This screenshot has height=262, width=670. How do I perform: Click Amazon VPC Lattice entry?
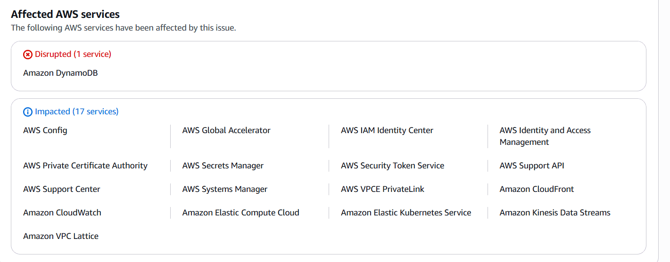[61, 236]
